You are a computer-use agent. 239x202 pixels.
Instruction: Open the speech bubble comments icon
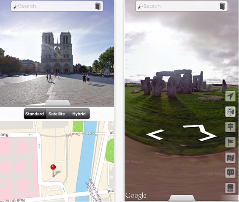pos(230,173)
